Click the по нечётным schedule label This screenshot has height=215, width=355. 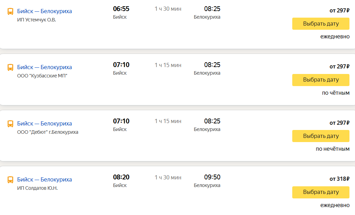coord(332,149)
